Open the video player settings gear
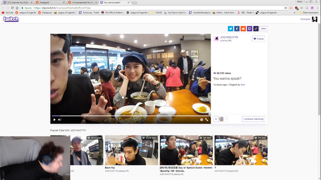This screenshot has width=321, height=180. click(202, 120)
